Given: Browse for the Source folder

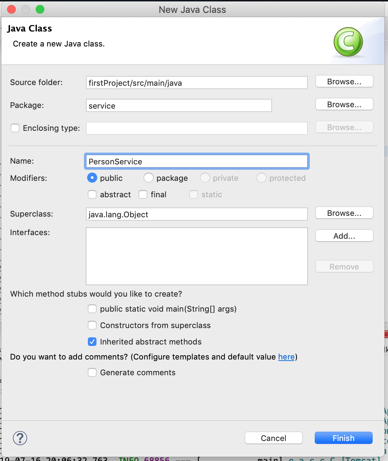Looking at the screenshot, I should click(344, 81).
